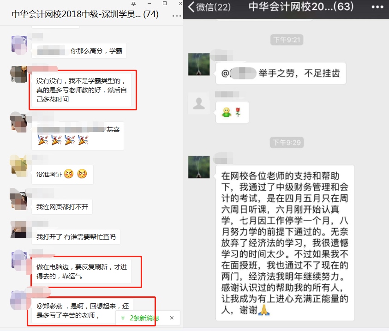Click the 我连网页都打不开 message
This screenshot has height=331, width=389.
tap(62, 207)
